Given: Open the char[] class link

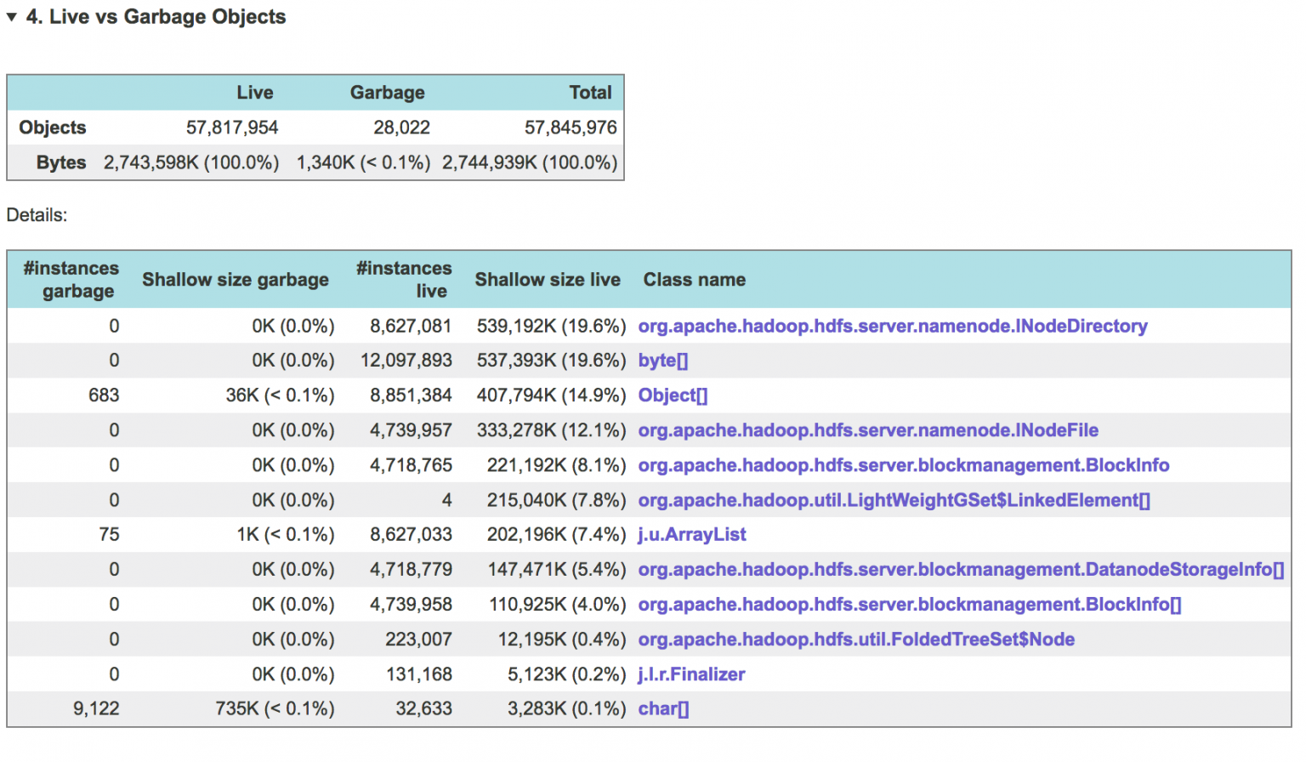Looking at the screenshot, I should [662, 708].
